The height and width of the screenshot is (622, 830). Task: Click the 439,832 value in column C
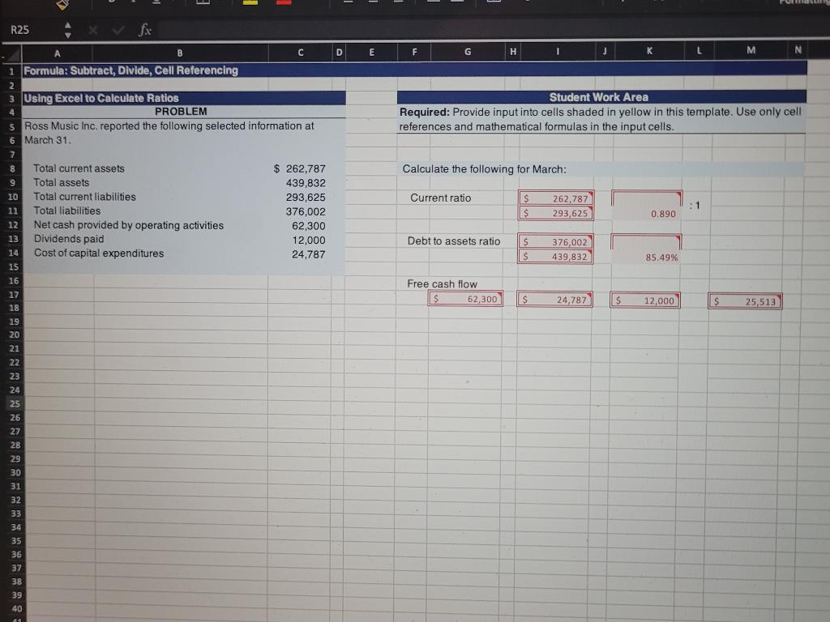[306, 183]
